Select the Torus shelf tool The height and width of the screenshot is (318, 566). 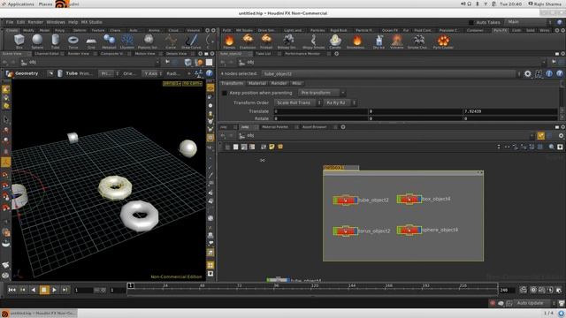(73, 42)
